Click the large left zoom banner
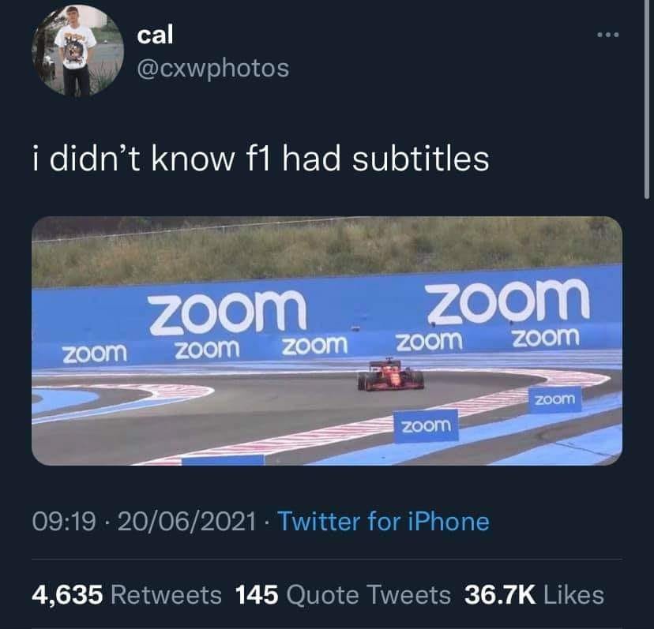 [x=228, y=312]
